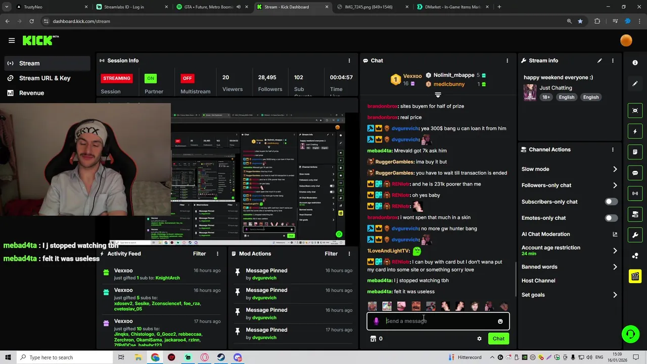Click the lightning bolt icon in right rail

635,131
